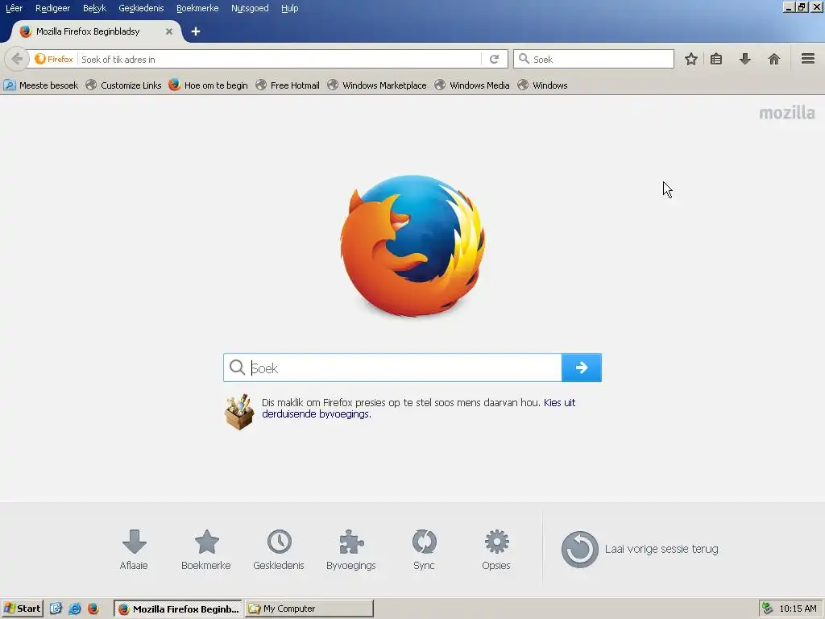Open the Nutsgoed menu

(x=250, y=8)
